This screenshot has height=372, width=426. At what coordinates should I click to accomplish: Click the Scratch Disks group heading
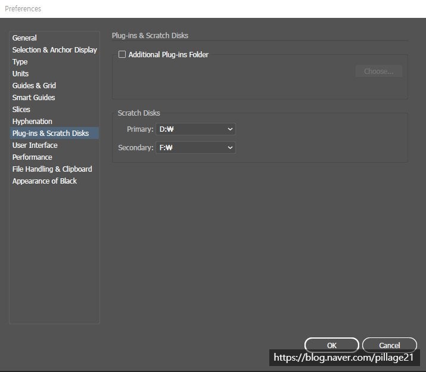pos(139,113)
